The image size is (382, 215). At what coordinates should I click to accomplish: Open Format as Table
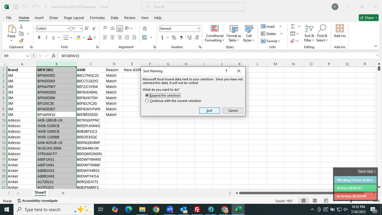point(234,34)
